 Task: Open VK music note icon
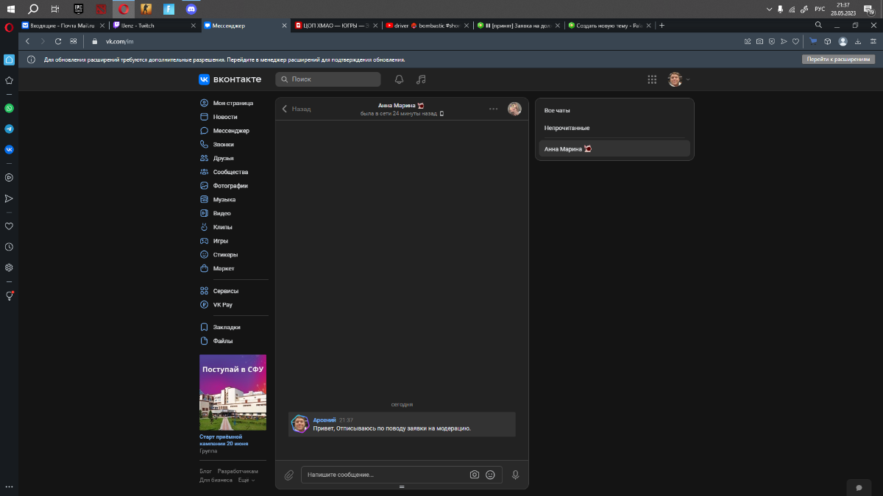click(x=421, y=79)
